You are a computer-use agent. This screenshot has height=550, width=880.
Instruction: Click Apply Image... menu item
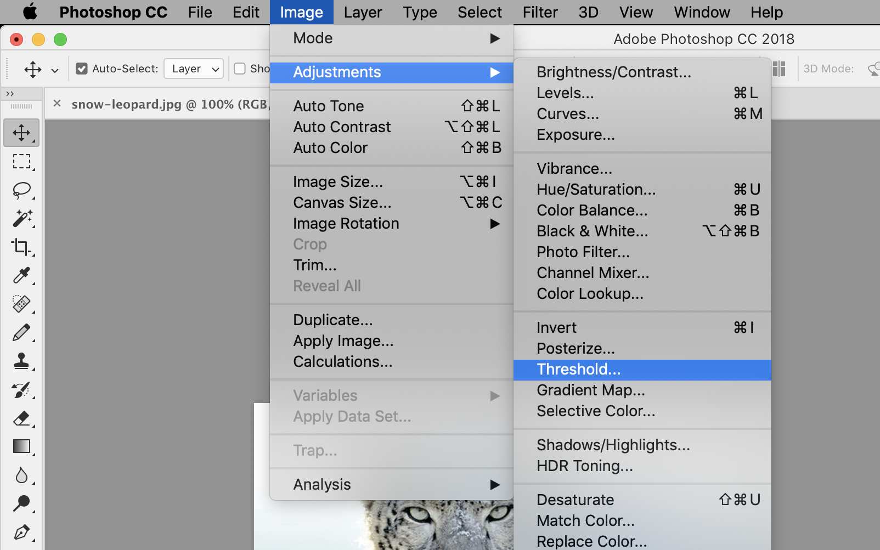392,341
